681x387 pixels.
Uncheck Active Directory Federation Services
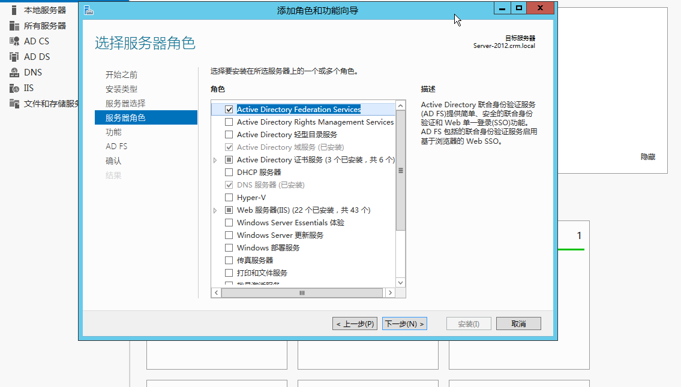(229, 110)
